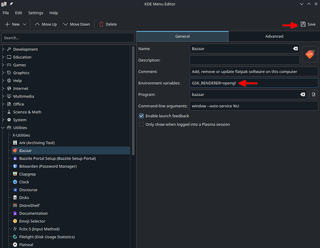
Task: Click the Command-line arguments field
Action: (x=254, y=106)
